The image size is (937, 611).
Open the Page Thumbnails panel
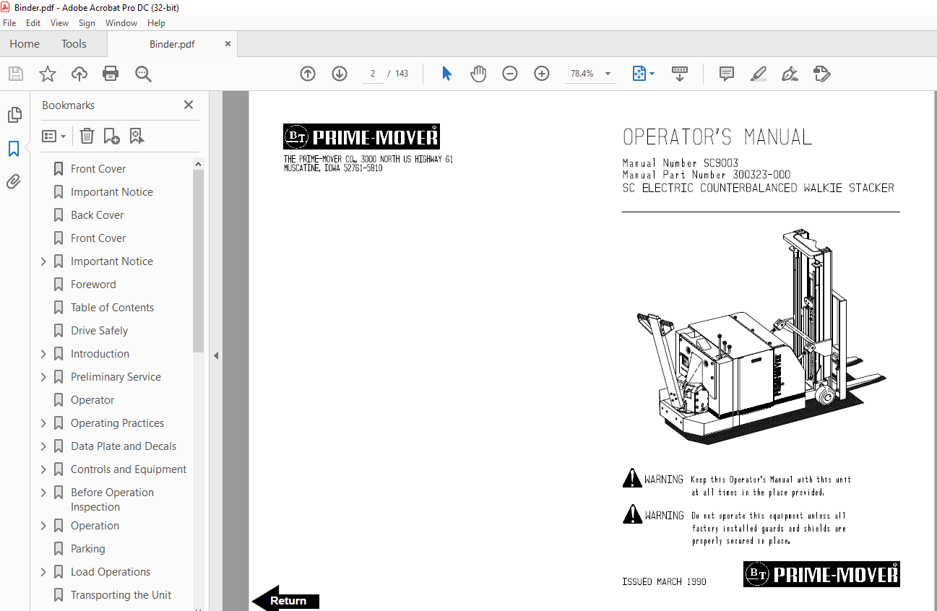(14, 115)
